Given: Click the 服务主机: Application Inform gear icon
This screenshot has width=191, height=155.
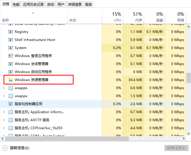Looking at the screenshot, I should 11,112.
